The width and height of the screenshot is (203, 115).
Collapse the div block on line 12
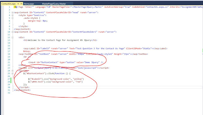pyautogui.click(x=12, y=37)
